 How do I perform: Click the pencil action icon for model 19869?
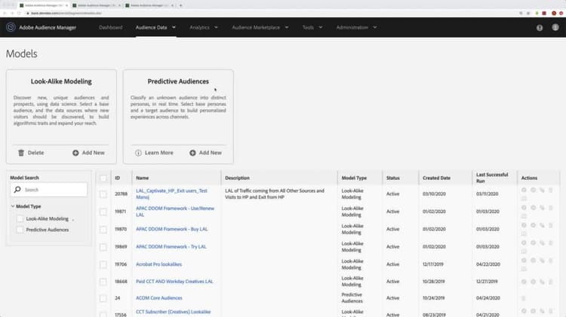point(542,242)
